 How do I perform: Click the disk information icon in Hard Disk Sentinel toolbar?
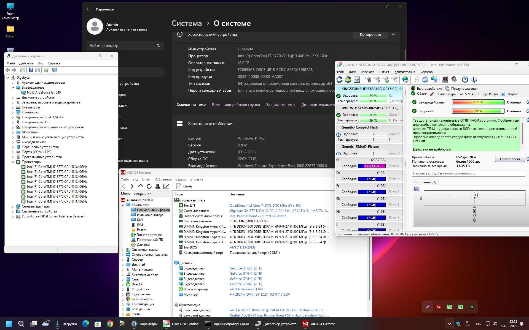357,80
